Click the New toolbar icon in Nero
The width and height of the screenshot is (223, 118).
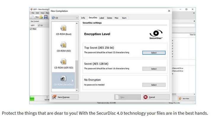(x=35, y=17)
